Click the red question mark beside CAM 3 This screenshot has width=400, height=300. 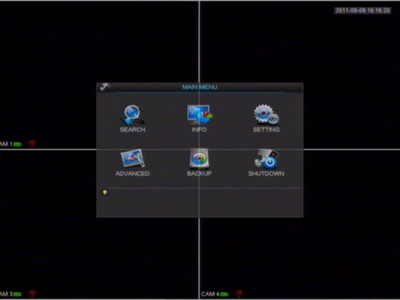(x=32, y=294)
